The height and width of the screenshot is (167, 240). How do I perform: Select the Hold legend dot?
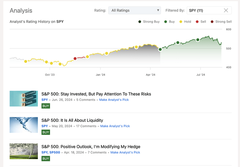pos(181,22)
